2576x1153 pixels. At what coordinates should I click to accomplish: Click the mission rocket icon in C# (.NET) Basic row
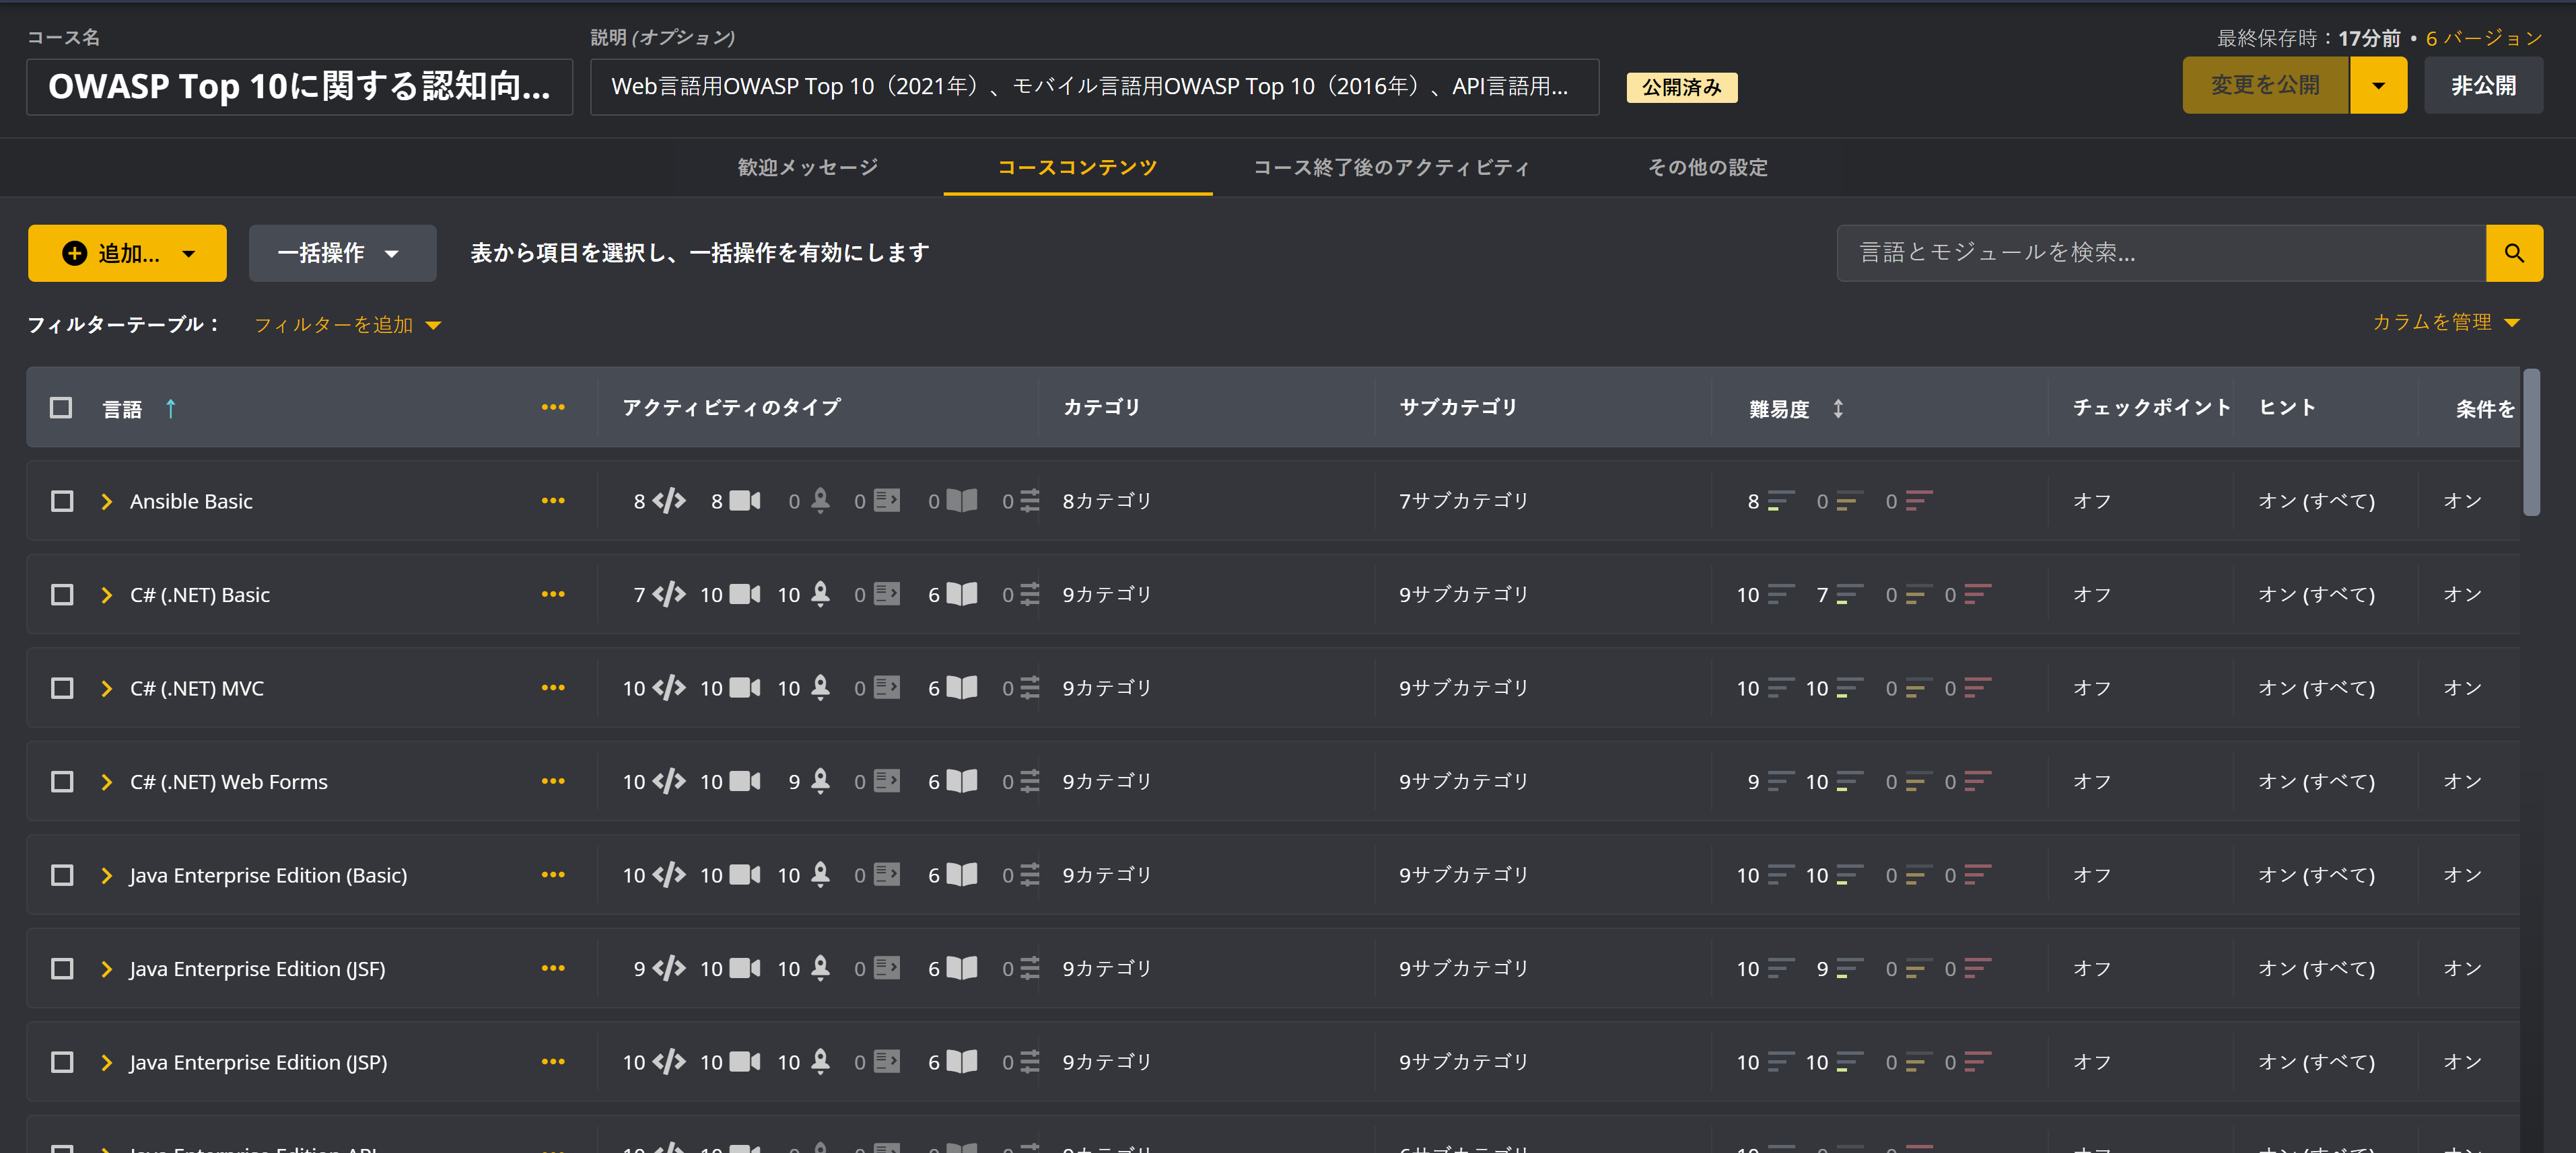point(820,593)
